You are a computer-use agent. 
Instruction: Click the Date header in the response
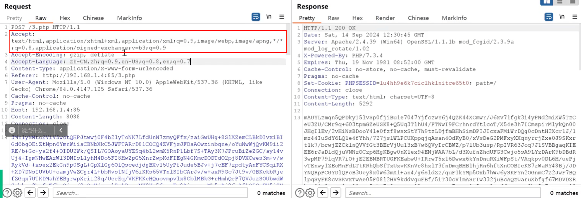(364, 35)
